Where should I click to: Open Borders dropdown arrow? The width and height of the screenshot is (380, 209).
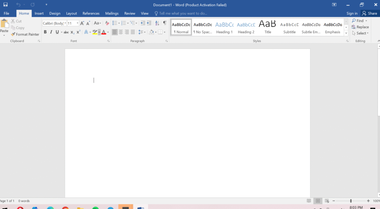pos(164,32)
